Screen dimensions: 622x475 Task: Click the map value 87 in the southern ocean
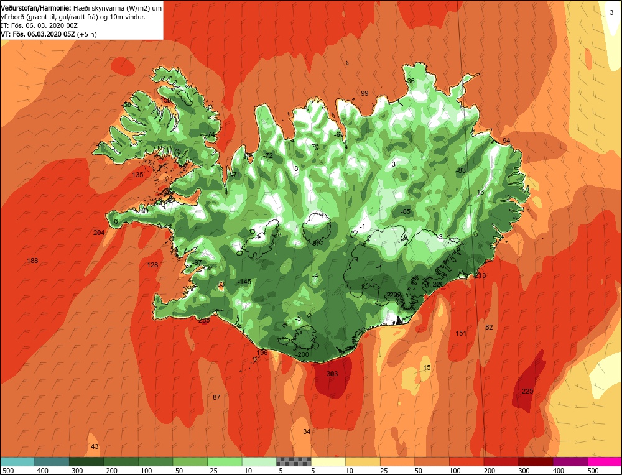coord(216,397)
